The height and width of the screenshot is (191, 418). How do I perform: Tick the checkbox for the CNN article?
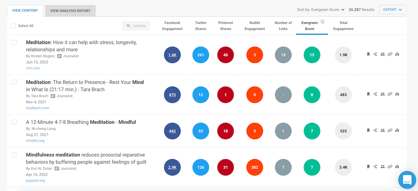point(14,42)
